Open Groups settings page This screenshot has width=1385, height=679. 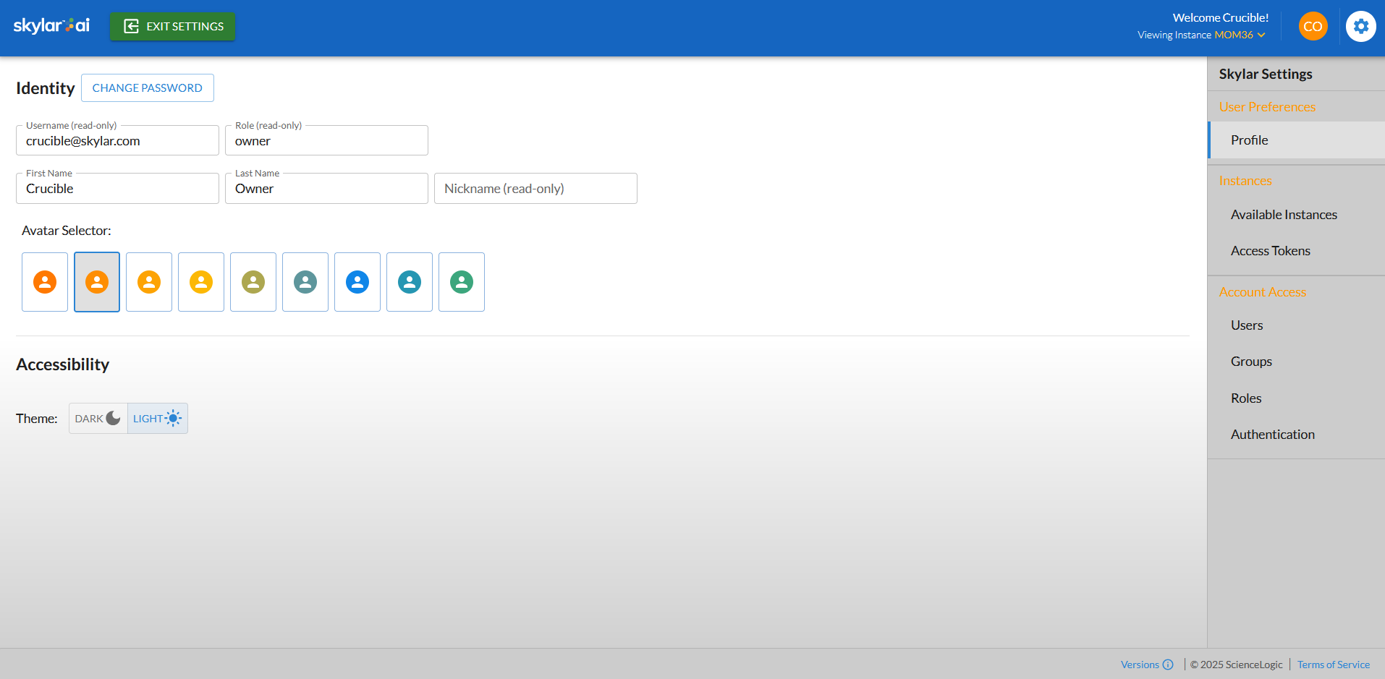[1296, 362]
